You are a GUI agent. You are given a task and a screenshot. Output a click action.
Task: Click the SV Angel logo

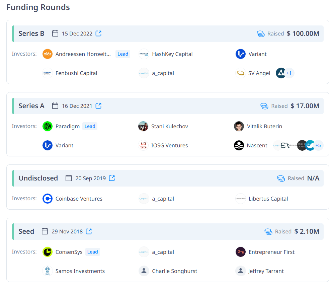coord(240,73)
